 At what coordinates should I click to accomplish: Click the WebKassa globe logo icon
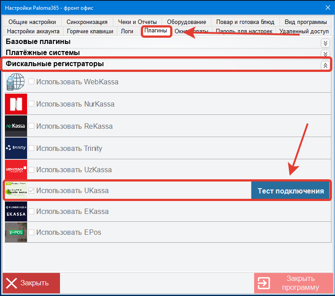click(x=16, y=82)
